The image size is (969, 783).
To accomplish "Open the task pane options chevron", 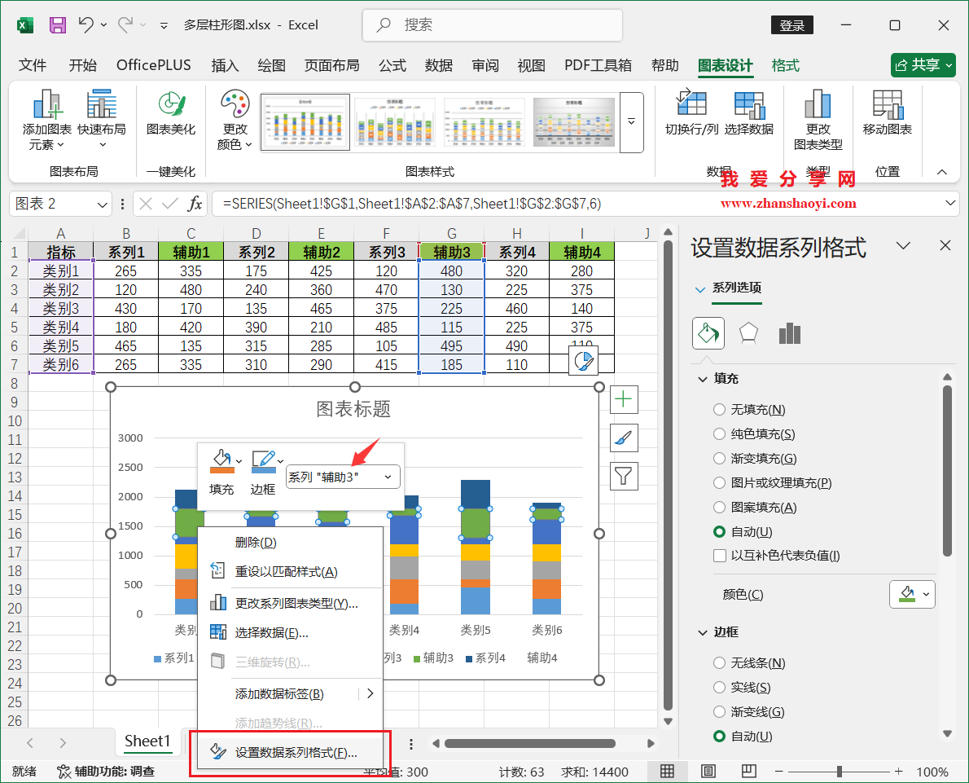I will (x=904, y=245).
